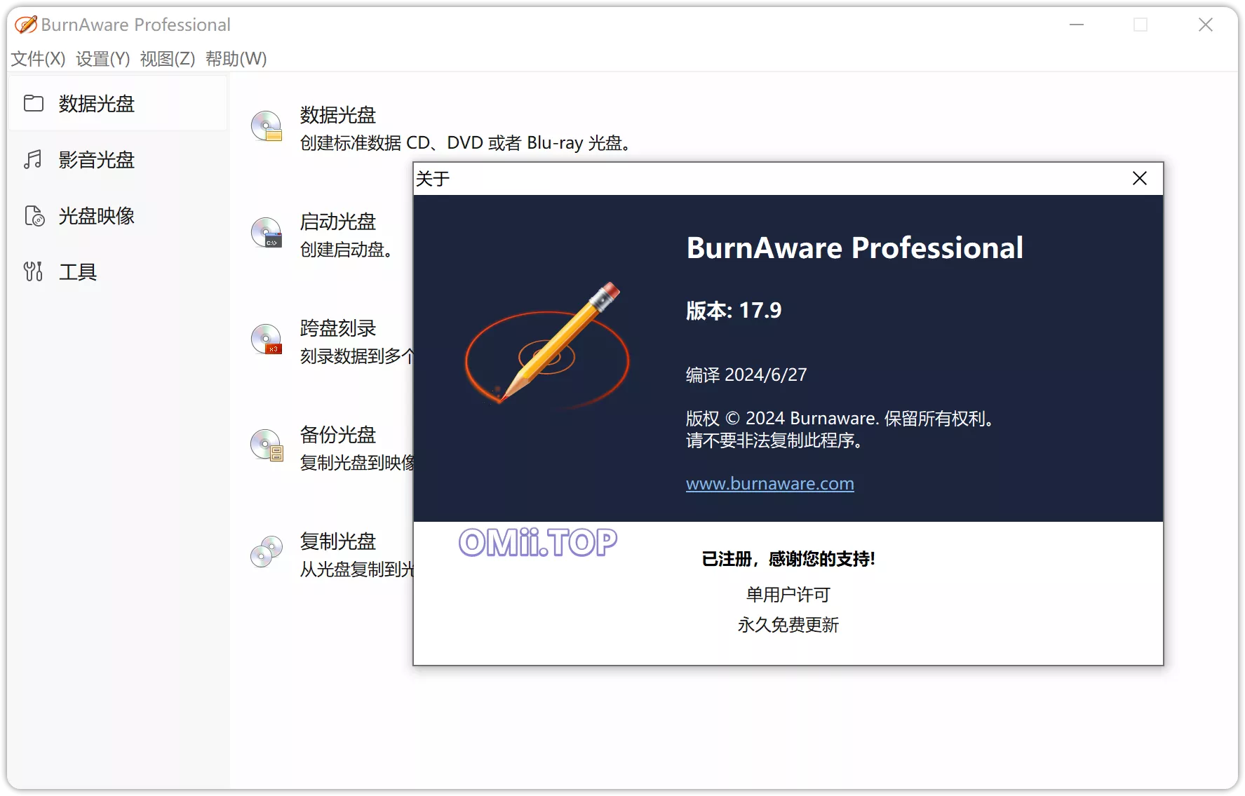
Task: Open the 帮助(W) menu
Action: tap(236, 59)
